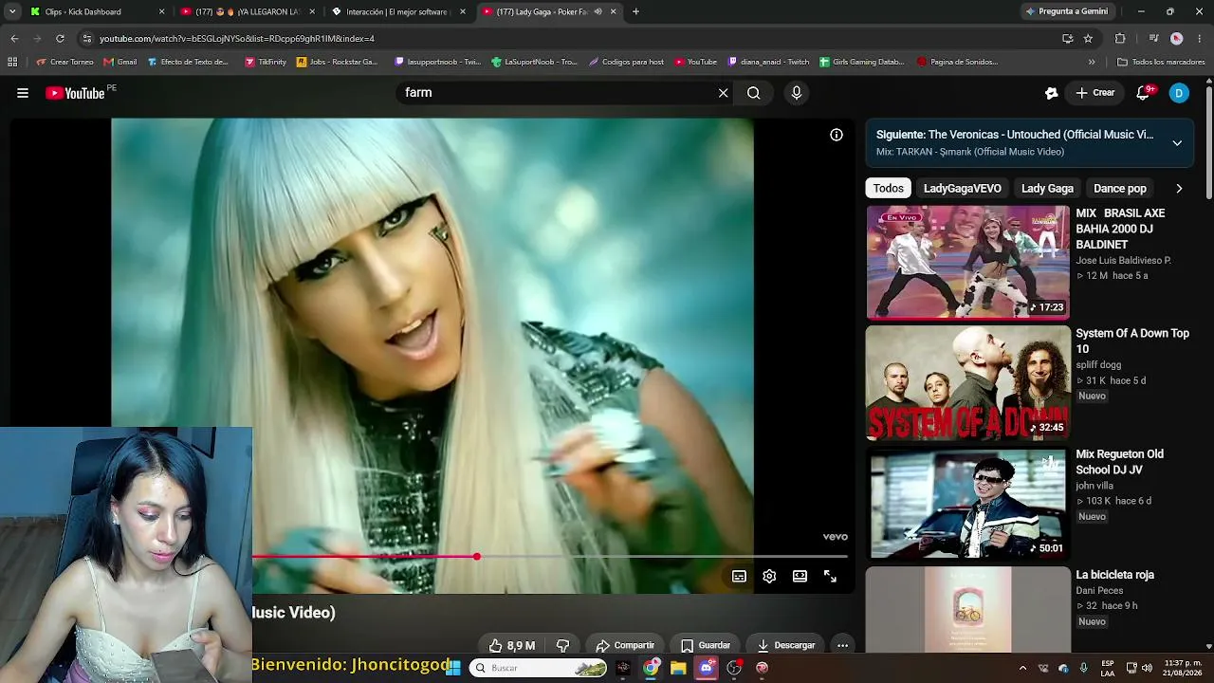1214x683 pixels.
Task: Open the player settings gear
Action: pyautogui.click(x=769, y=576)
